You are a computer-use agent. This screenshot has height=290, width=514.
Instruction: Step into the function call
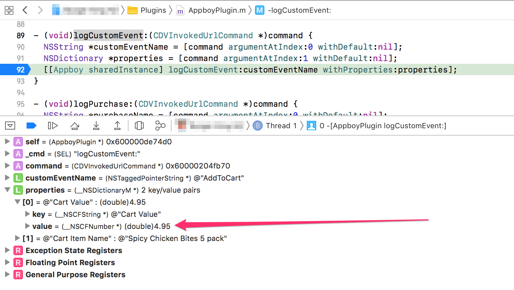pos(96,126)
